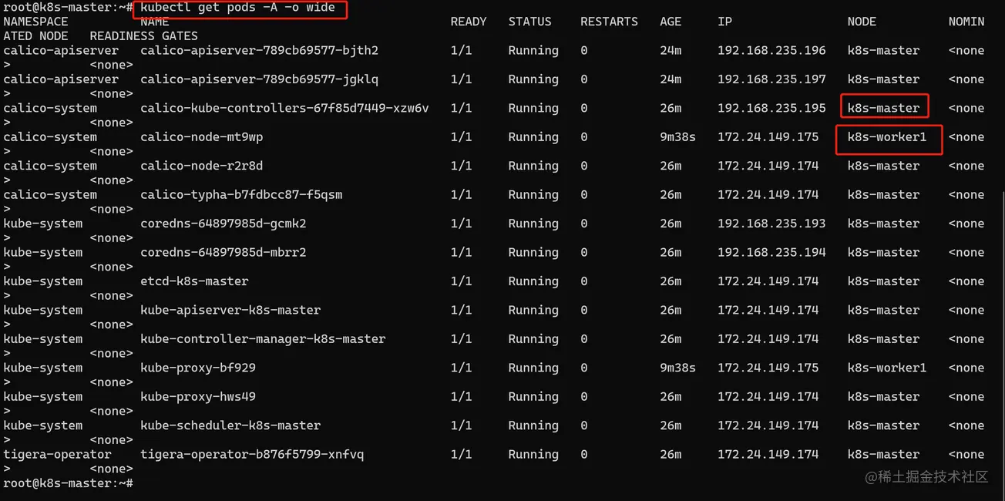This screenshot has width=1005, height=501.
Task: Click IP address 192.168.235.193
Action: click(771, 224)
